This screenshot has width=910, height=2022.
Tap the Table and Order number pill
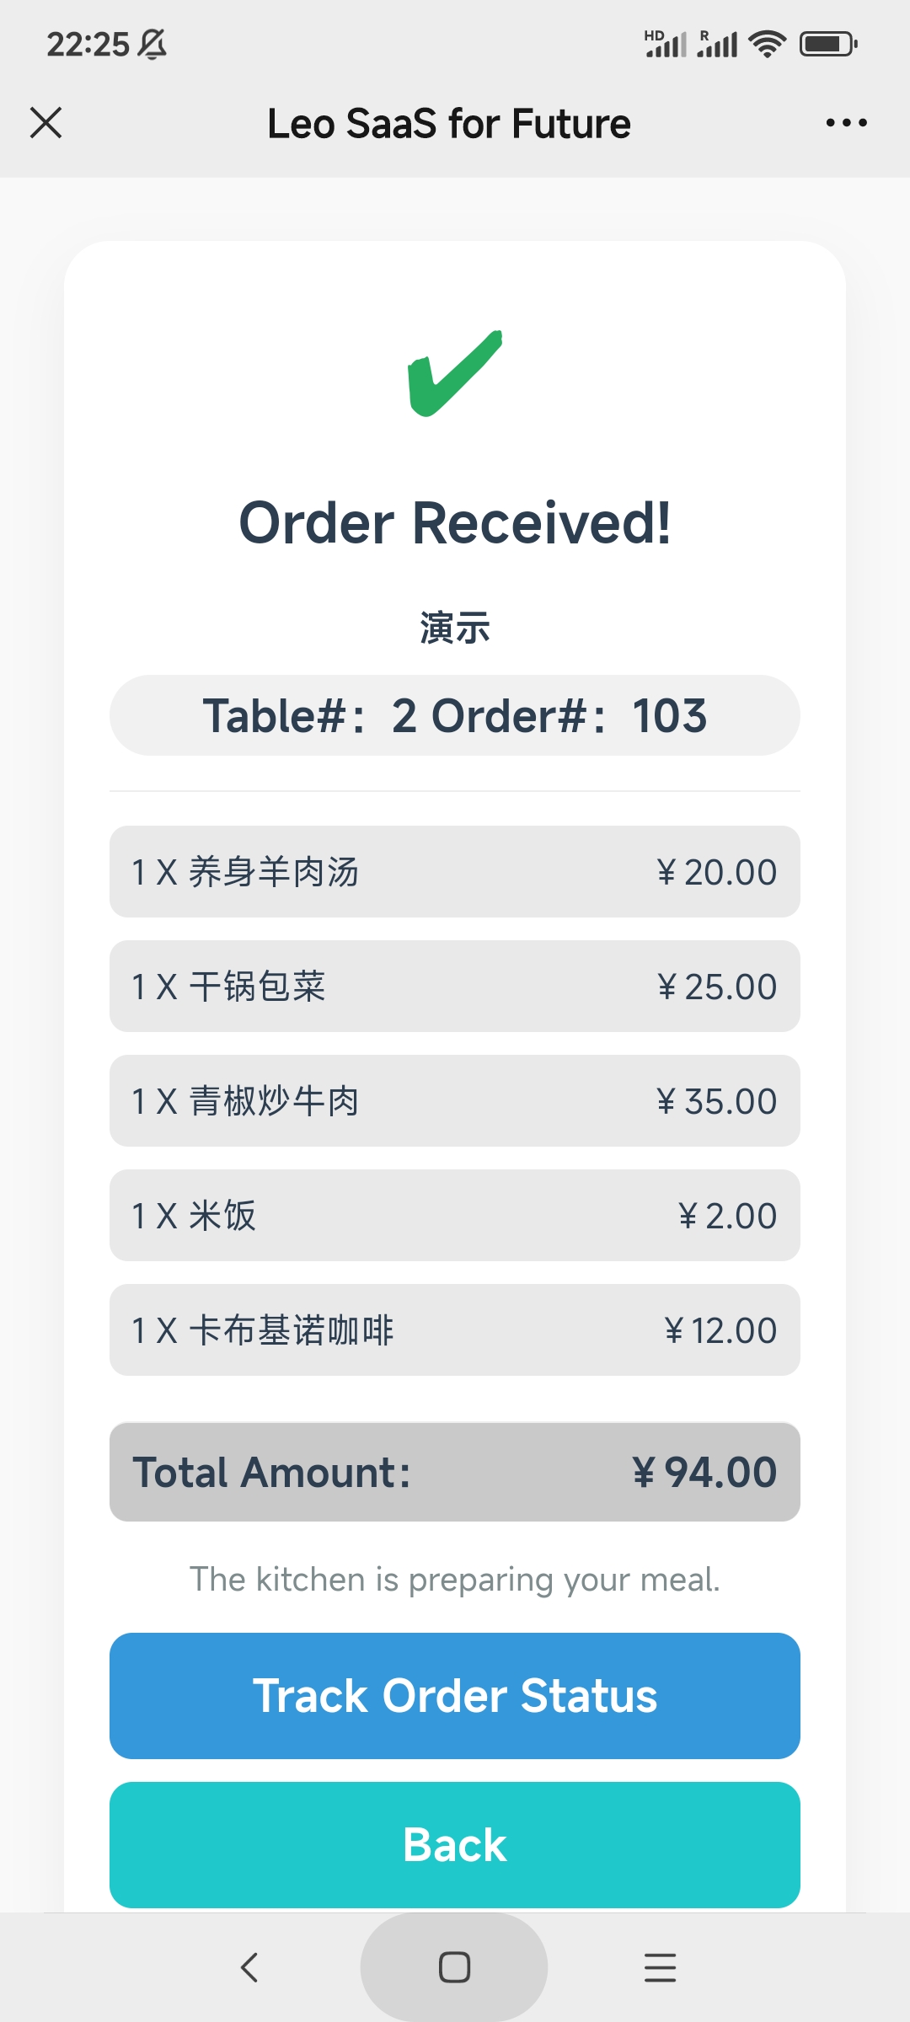455,715
